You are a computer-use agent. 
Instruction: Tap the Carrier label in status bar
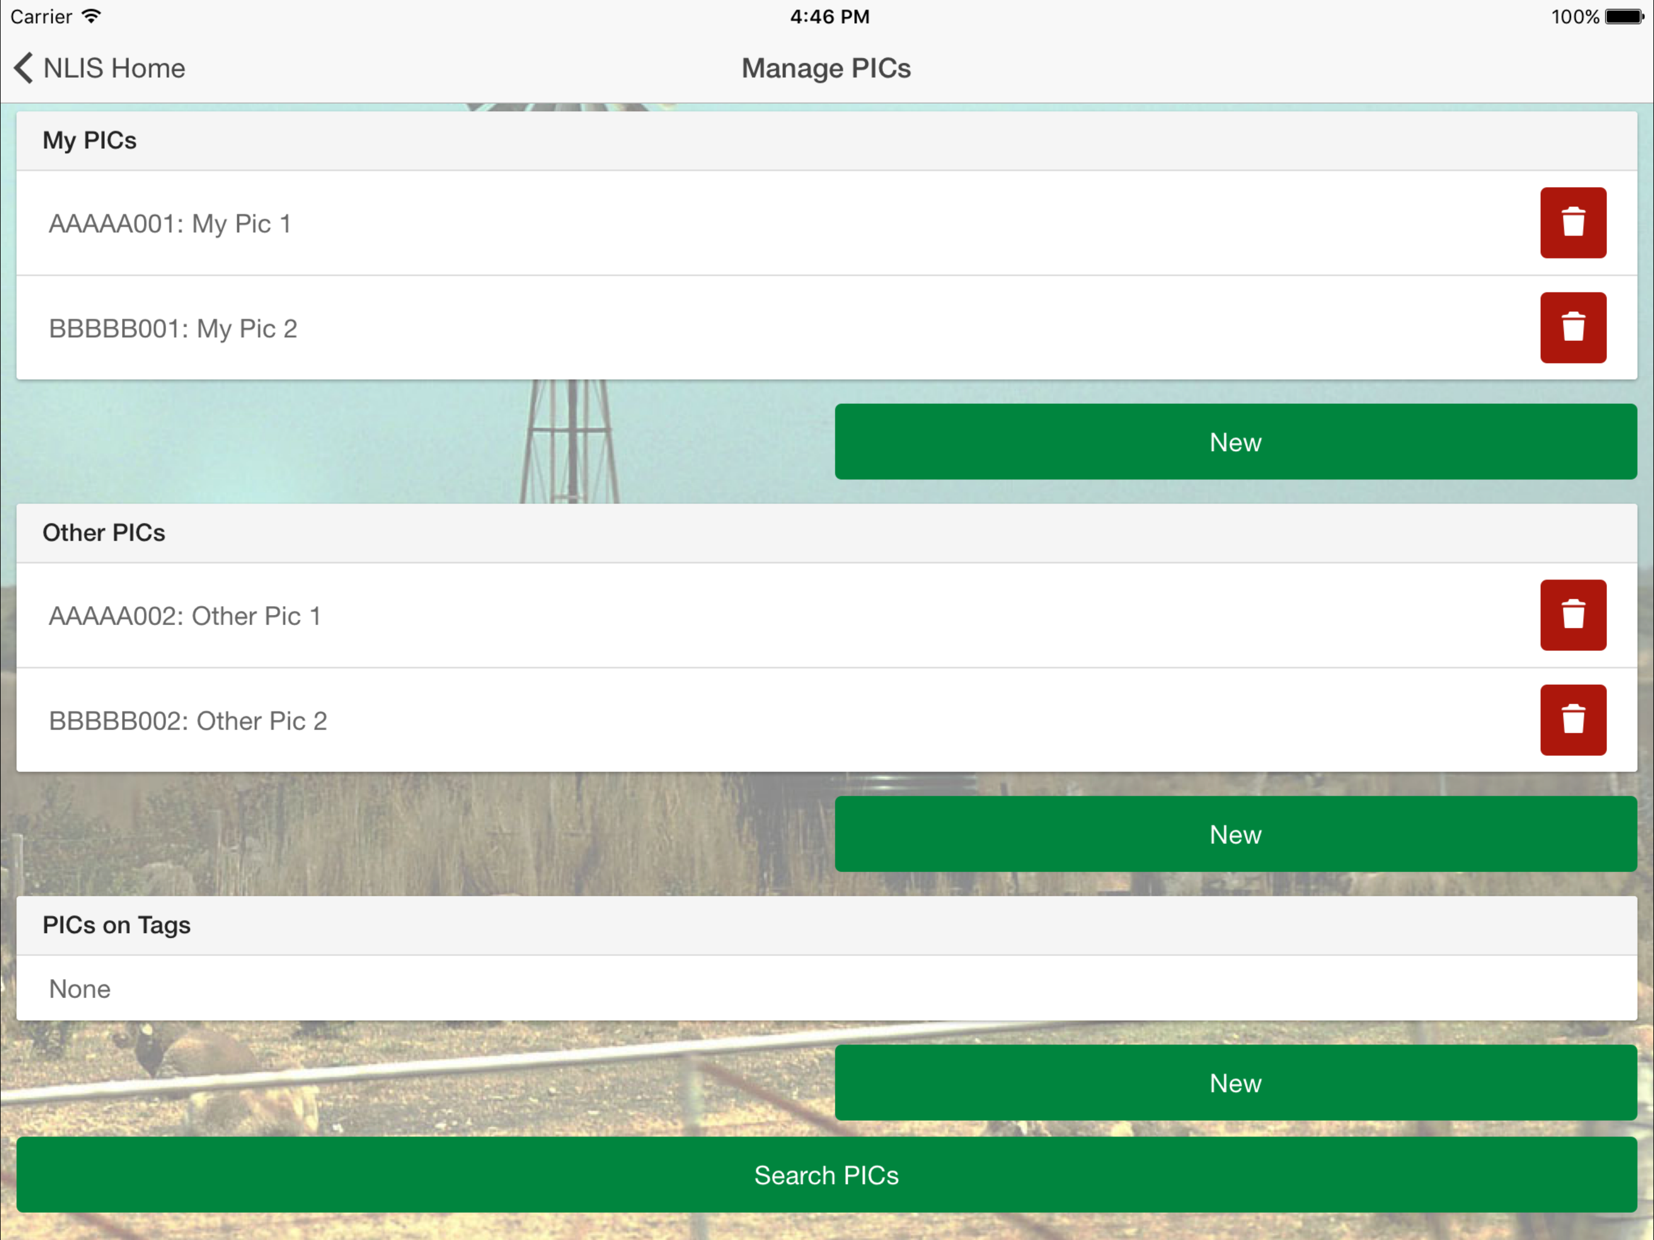41,16
